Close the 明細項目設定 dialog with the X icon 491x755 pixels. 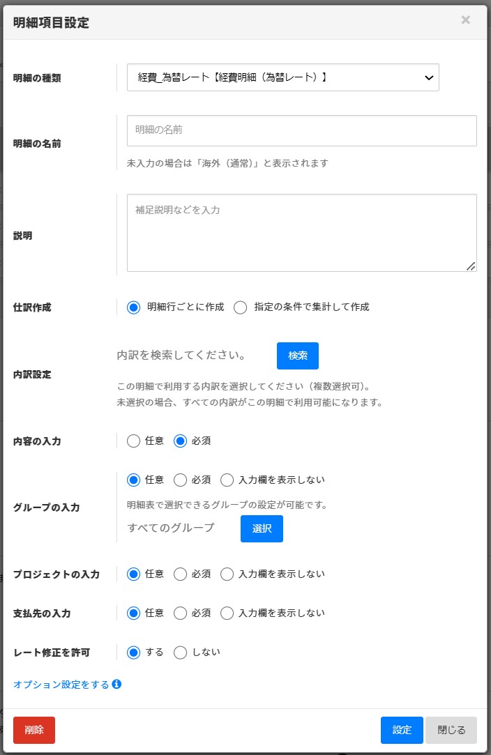465,20
